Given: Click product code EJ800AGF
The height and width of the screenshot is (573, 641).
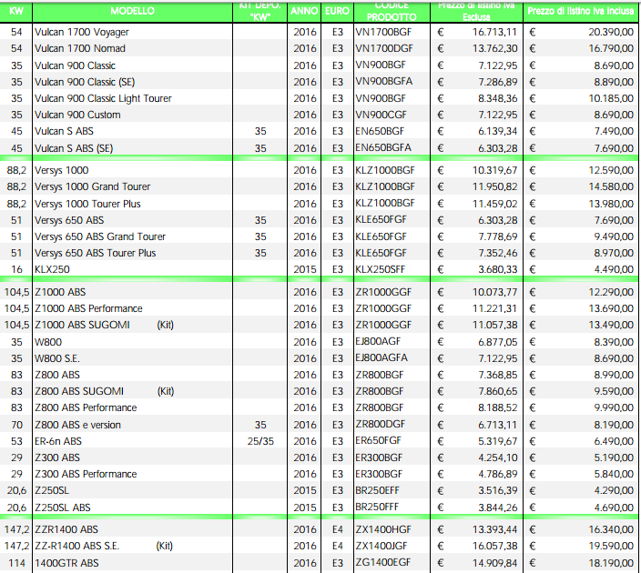Looking at the screenshot, I should [x=378, y=342].
